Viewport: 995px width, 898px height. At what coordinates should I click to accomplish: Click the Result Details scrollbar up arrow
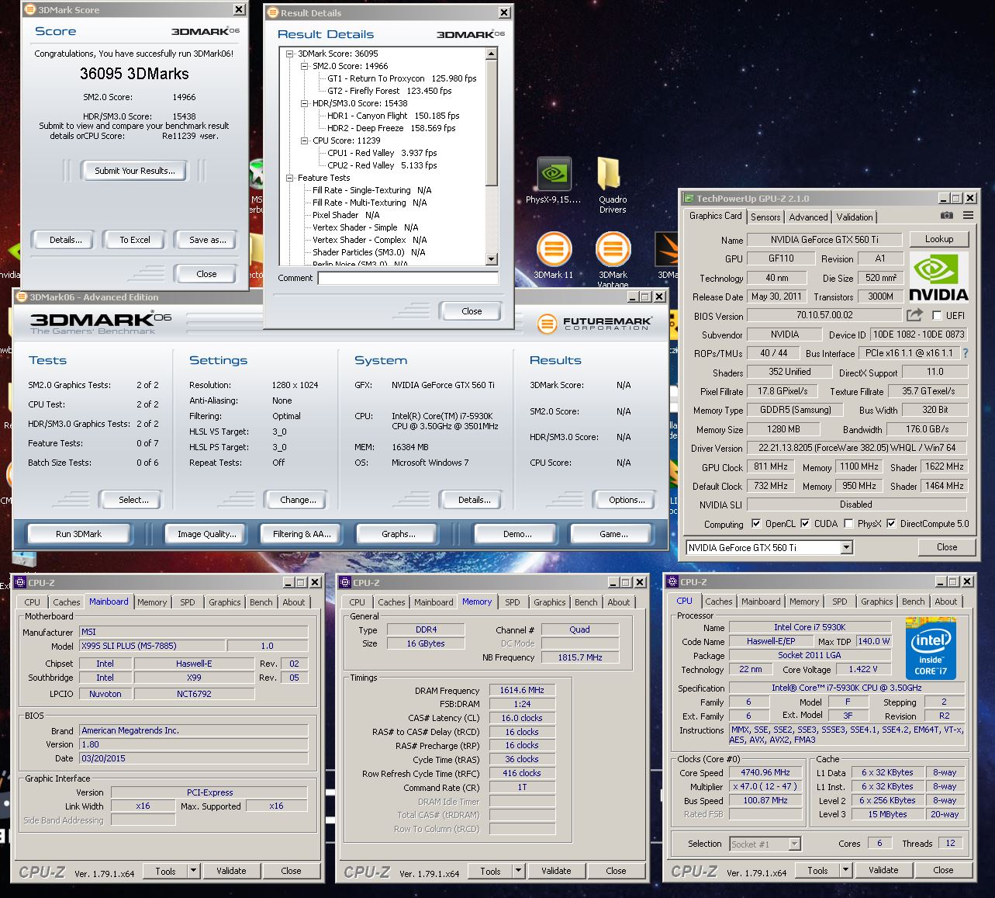pyautogui.click(x=492, y=54)
